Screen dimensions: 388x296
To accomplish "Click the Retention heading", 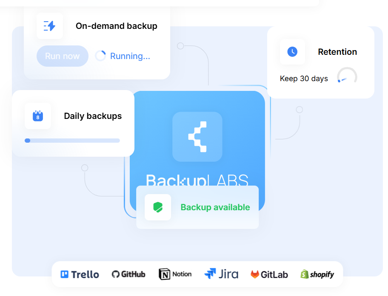I will [x=337, y=52].
